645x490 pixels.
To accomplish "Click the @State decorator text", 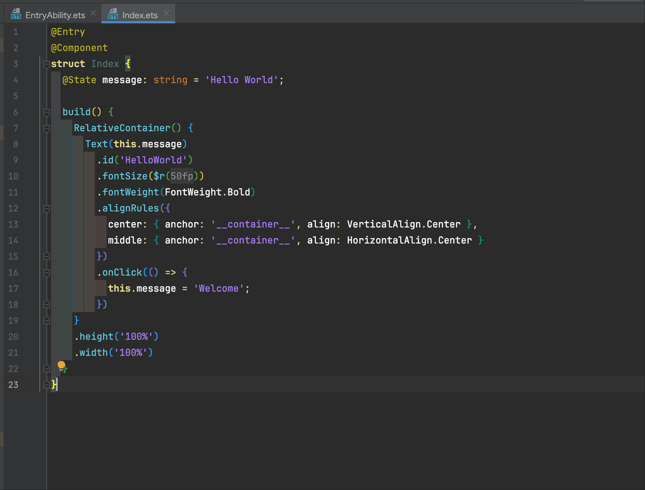I will point(79,80).
